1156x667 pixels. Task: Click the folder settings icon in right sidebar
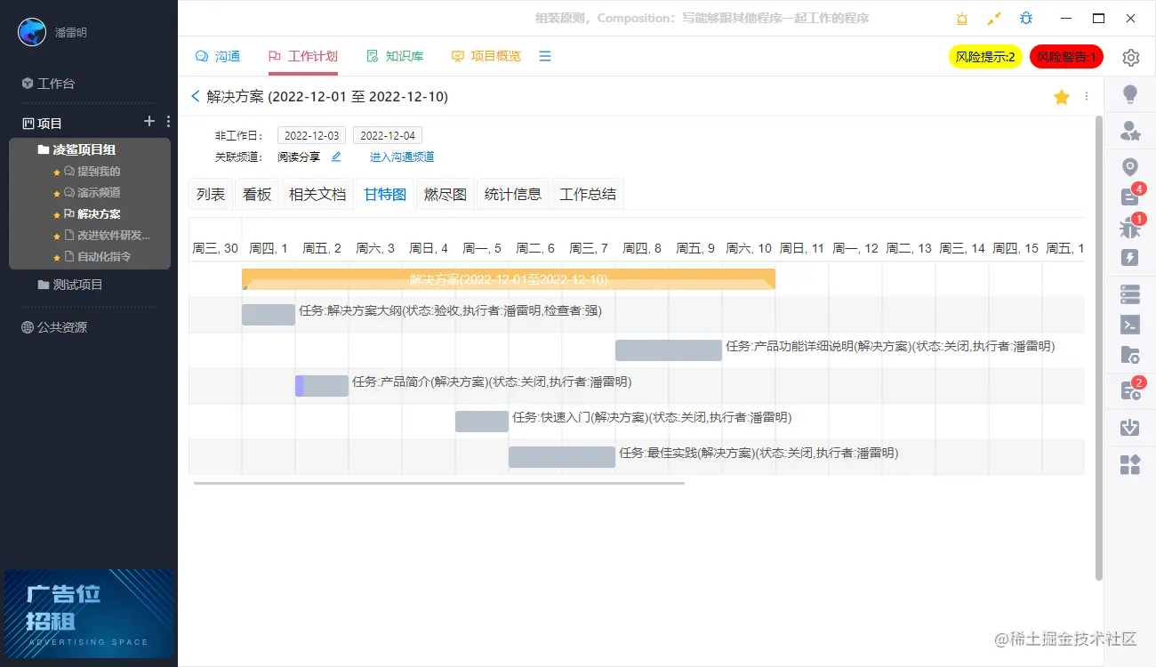pyautogui.click(x=1130, y=356)
